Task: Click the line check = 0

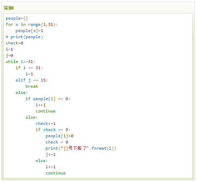Action: (x=57, y=142)
